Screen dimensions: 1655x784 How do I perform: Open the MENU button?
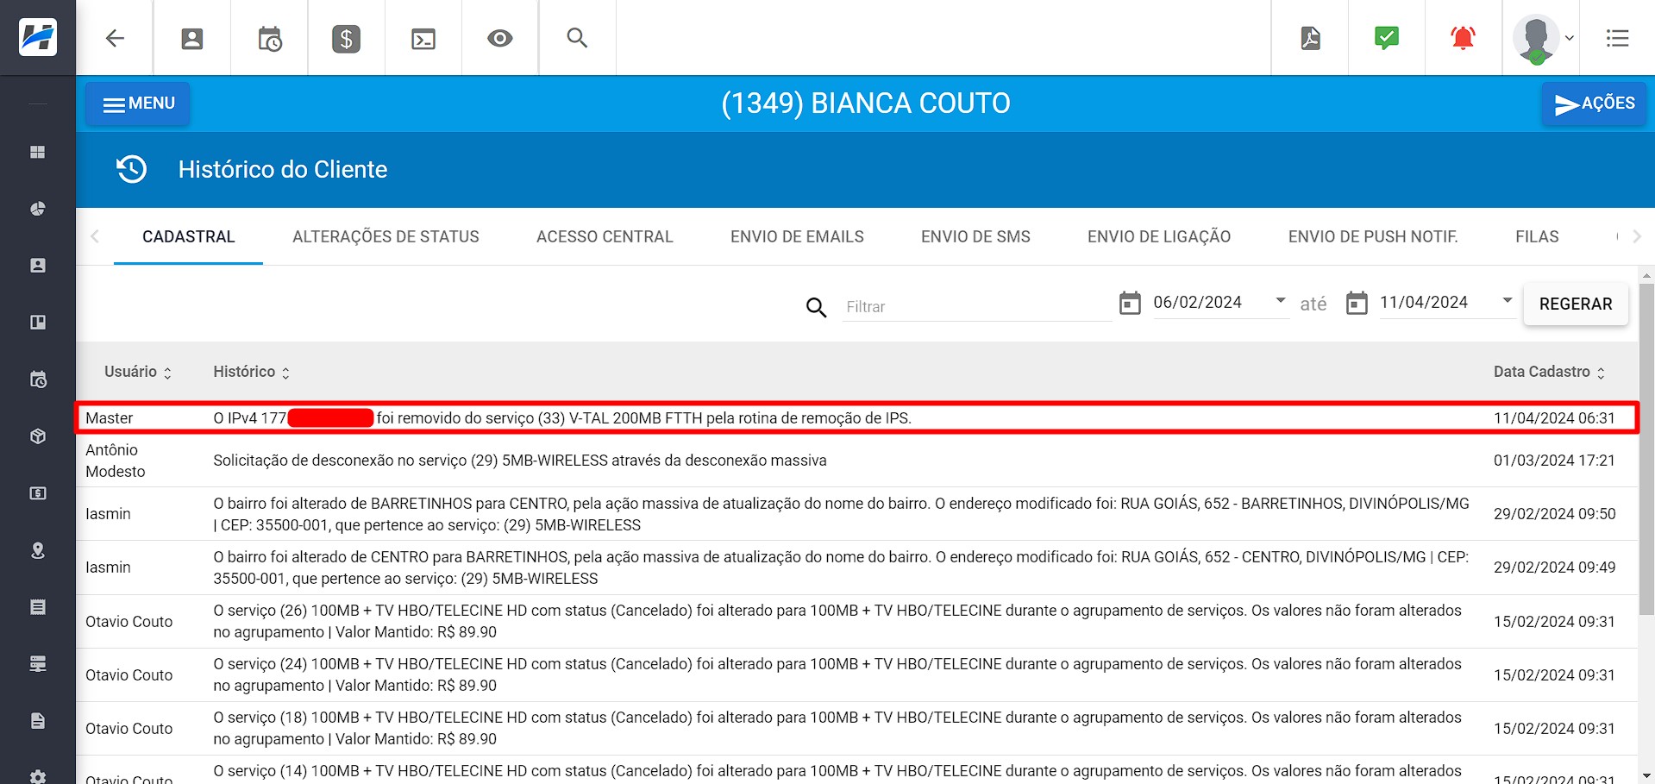pos(138,103)
